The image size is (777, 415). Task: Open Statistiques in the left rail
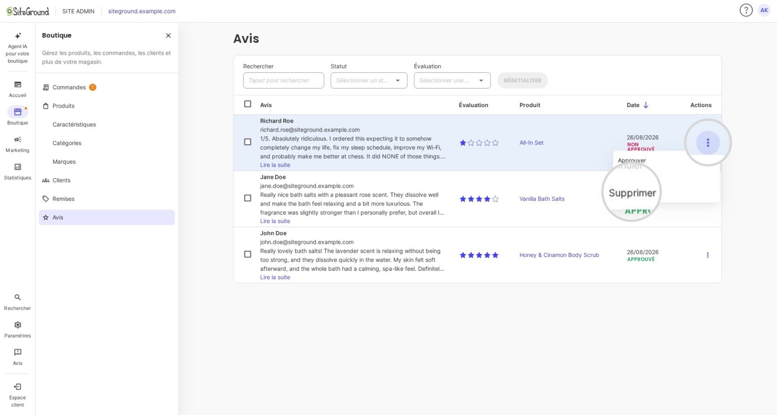pos(17,172)
